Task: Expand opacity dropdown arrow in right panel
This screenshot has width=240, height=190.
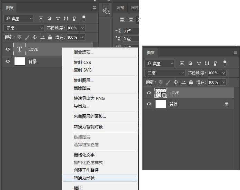Action: (223, 73)
